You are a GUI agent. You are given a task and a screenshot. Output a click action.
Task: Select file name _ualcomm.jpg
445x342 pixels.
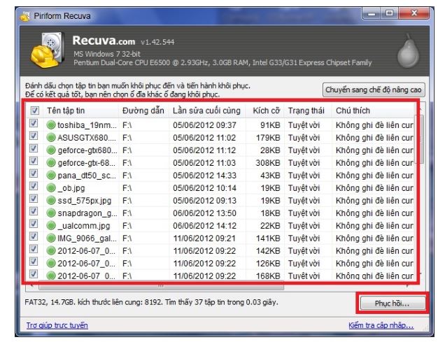tap(84, 226)
